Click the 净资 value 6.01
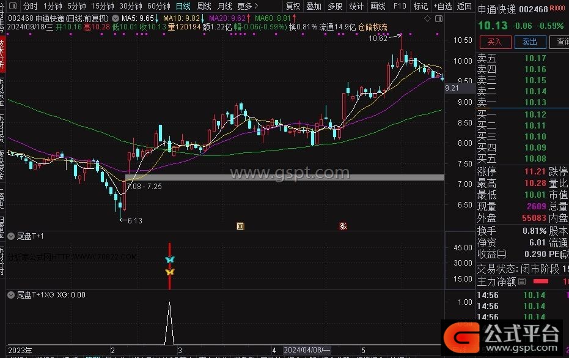Image resolution: width=569 pixels, height=358 pixels. pos(537,242)
